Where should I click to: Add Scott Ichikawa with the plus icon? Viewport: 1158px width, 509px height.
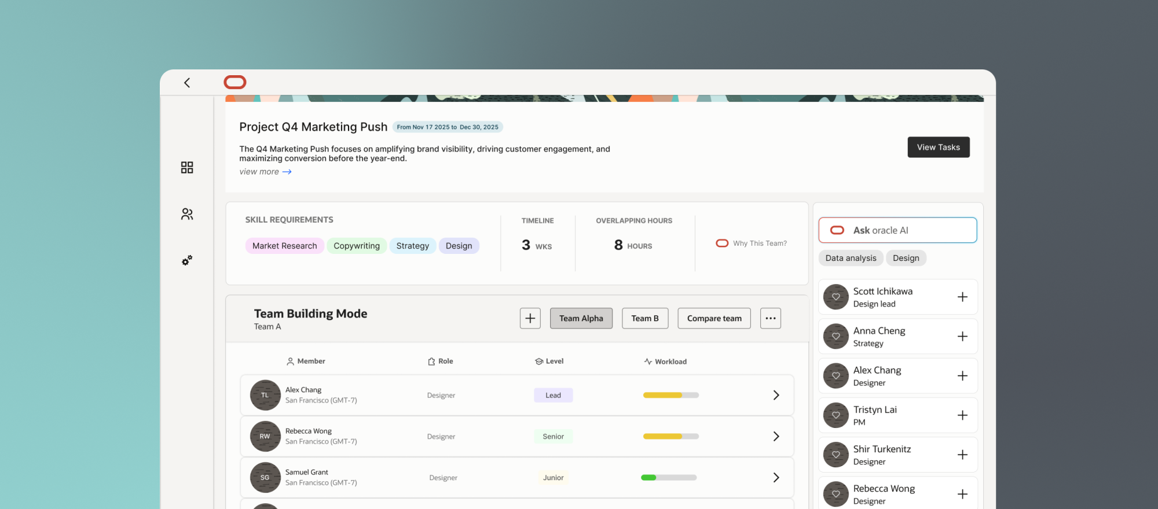[x=962, y=297]
